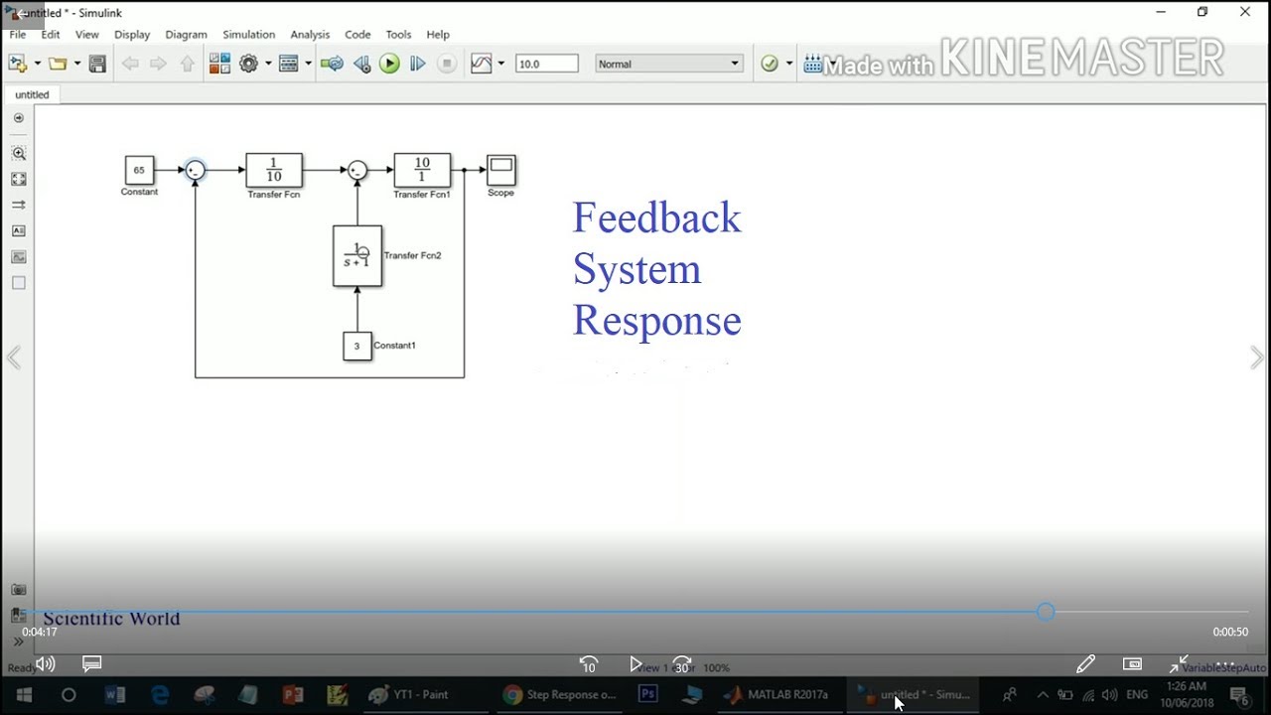Open the Edit menu

pos(51,34)
